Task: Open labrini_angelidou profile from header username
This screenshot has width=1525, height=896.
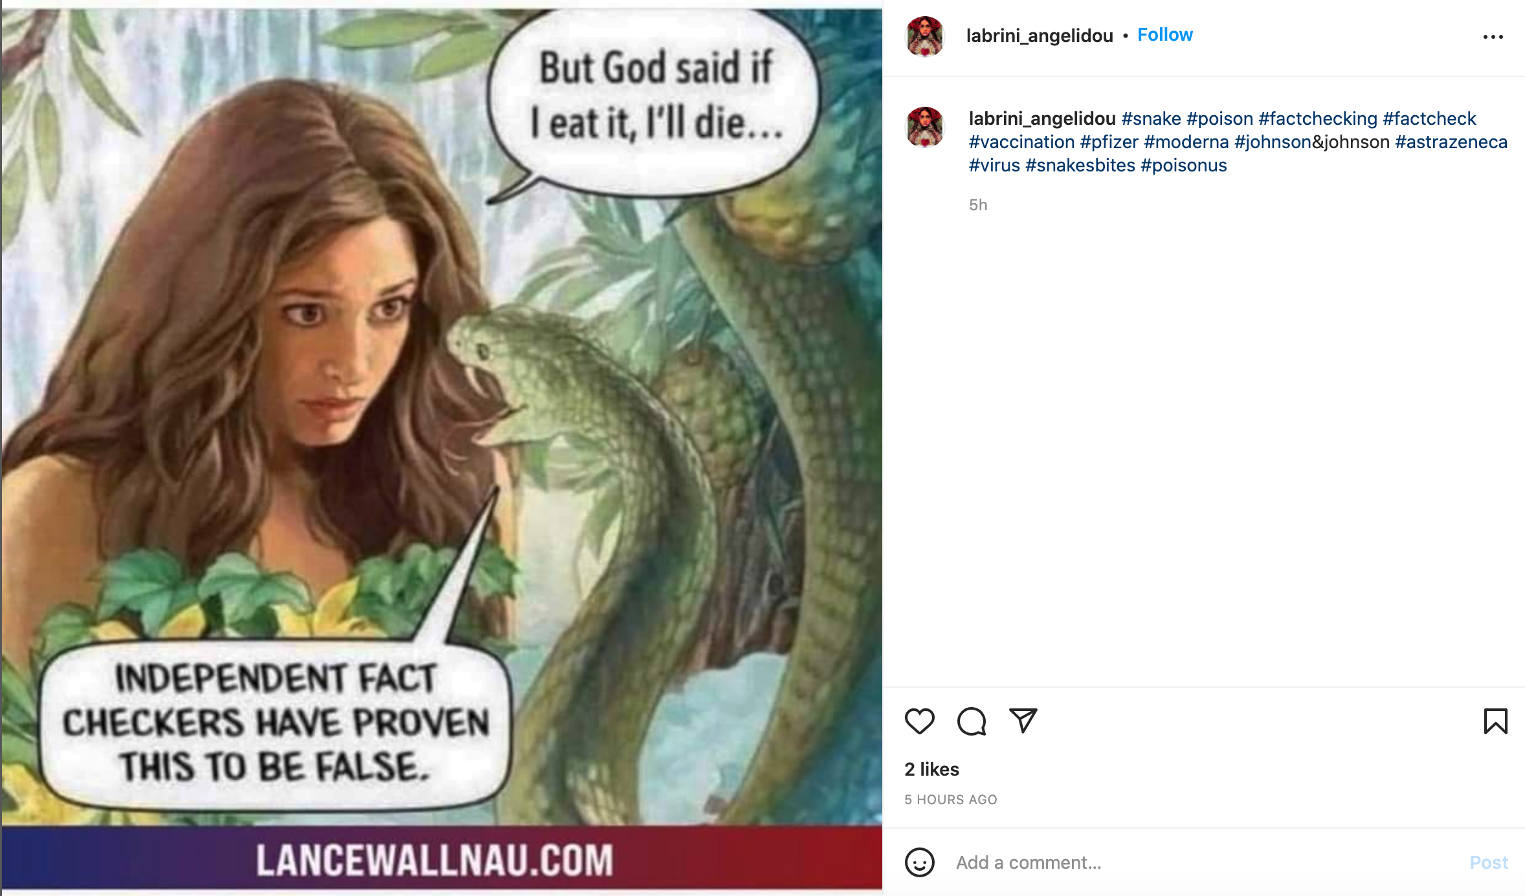Action: pos(1039,36)
